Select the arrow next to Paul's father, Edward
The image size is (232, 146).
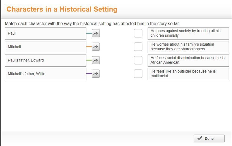96,60
